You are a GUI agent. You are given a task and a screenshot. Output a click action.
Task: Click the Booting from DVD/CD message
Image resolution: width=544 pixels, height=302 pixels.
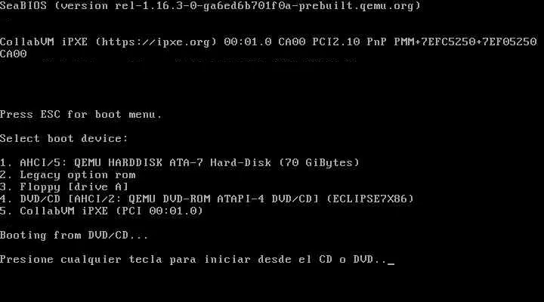click(x=74, y=235)
